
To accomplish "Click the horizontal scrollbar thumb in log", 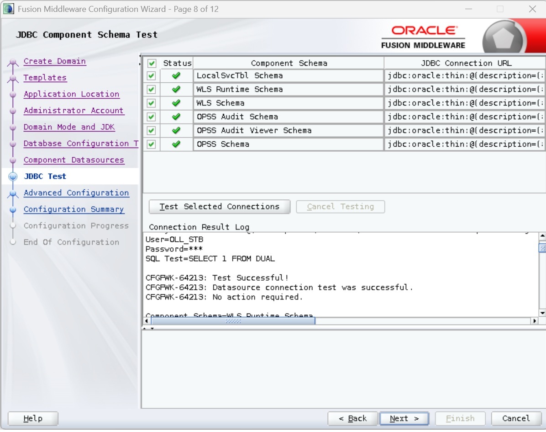I will pos(233,321).
